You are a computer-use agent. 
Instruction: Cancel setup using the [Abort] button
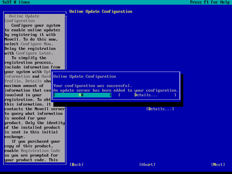tap(147, 165)
